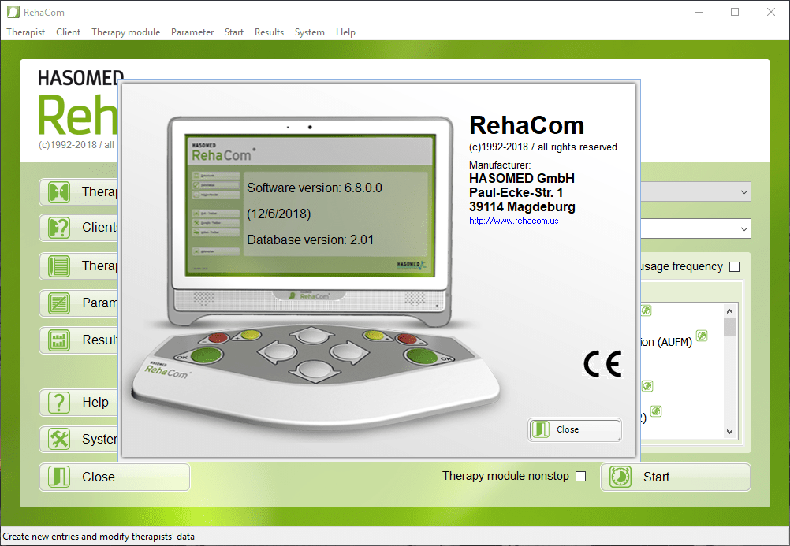Screen dimensions: 790x546
Task: Toggle the usage frequency checkbox
Action: coord(735,266)
